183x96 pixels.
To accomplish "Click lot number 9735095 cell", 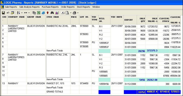I will coord(85,47).
